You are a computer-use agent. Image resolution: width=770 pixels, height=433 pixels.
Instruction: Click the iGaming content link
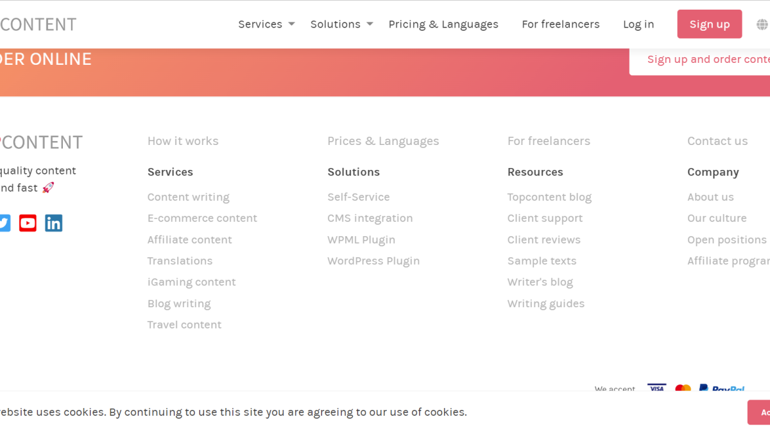coord(192,282)
